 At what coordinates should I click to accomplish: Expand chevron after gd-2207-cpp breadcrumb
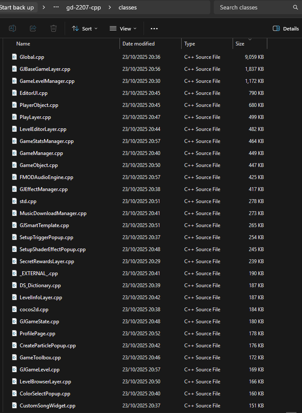pyautogui.click(x=110, y=7)
